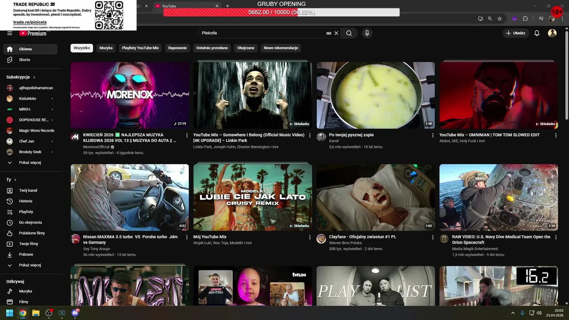Open File Explorer from the taskbar
This screenshot has width=569, height=320.
(36, 313)
